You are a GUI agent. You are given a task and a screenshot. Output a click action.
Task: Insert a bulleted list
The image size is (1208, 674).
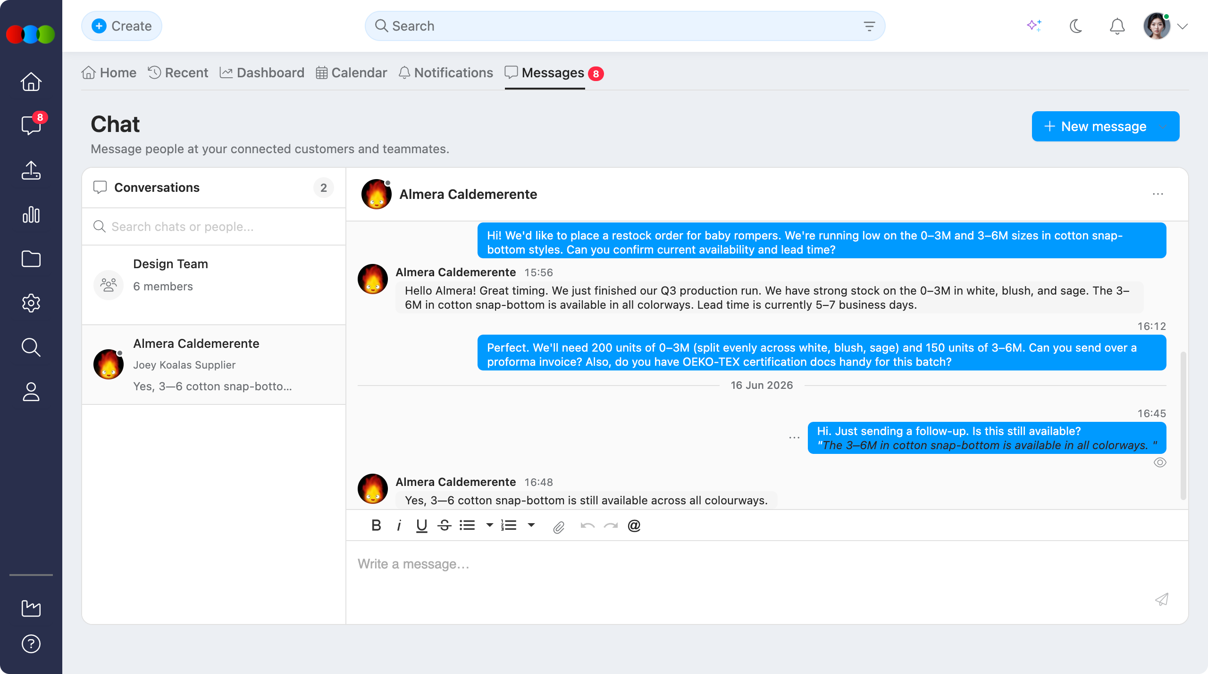click(467, 525)
